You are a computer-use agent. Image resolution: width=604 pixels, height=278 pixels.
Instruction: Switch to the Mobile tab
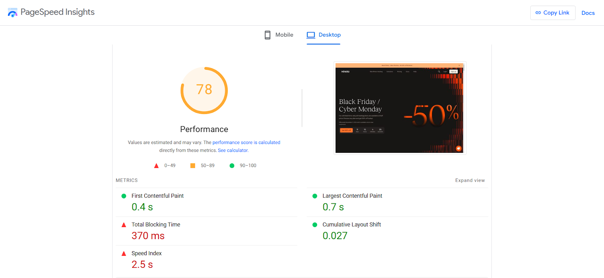279,35
